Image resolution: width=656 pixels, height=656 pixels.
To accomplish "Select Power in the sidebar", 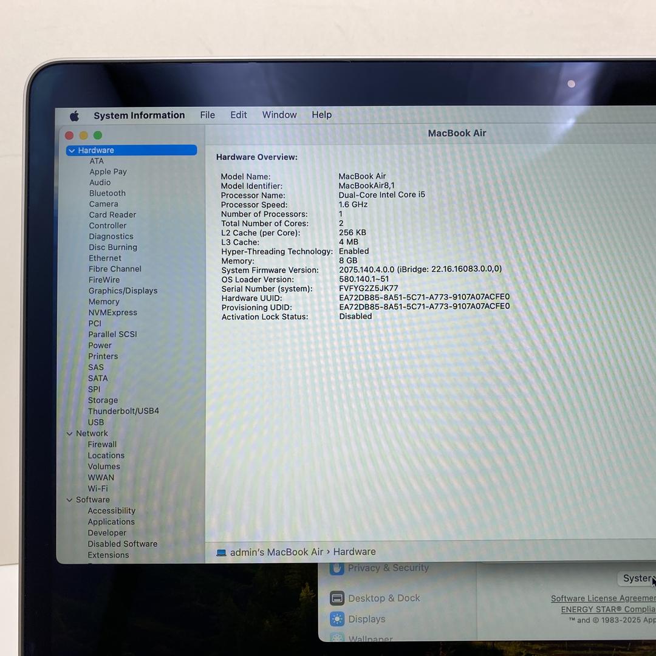I will (100, 346).
